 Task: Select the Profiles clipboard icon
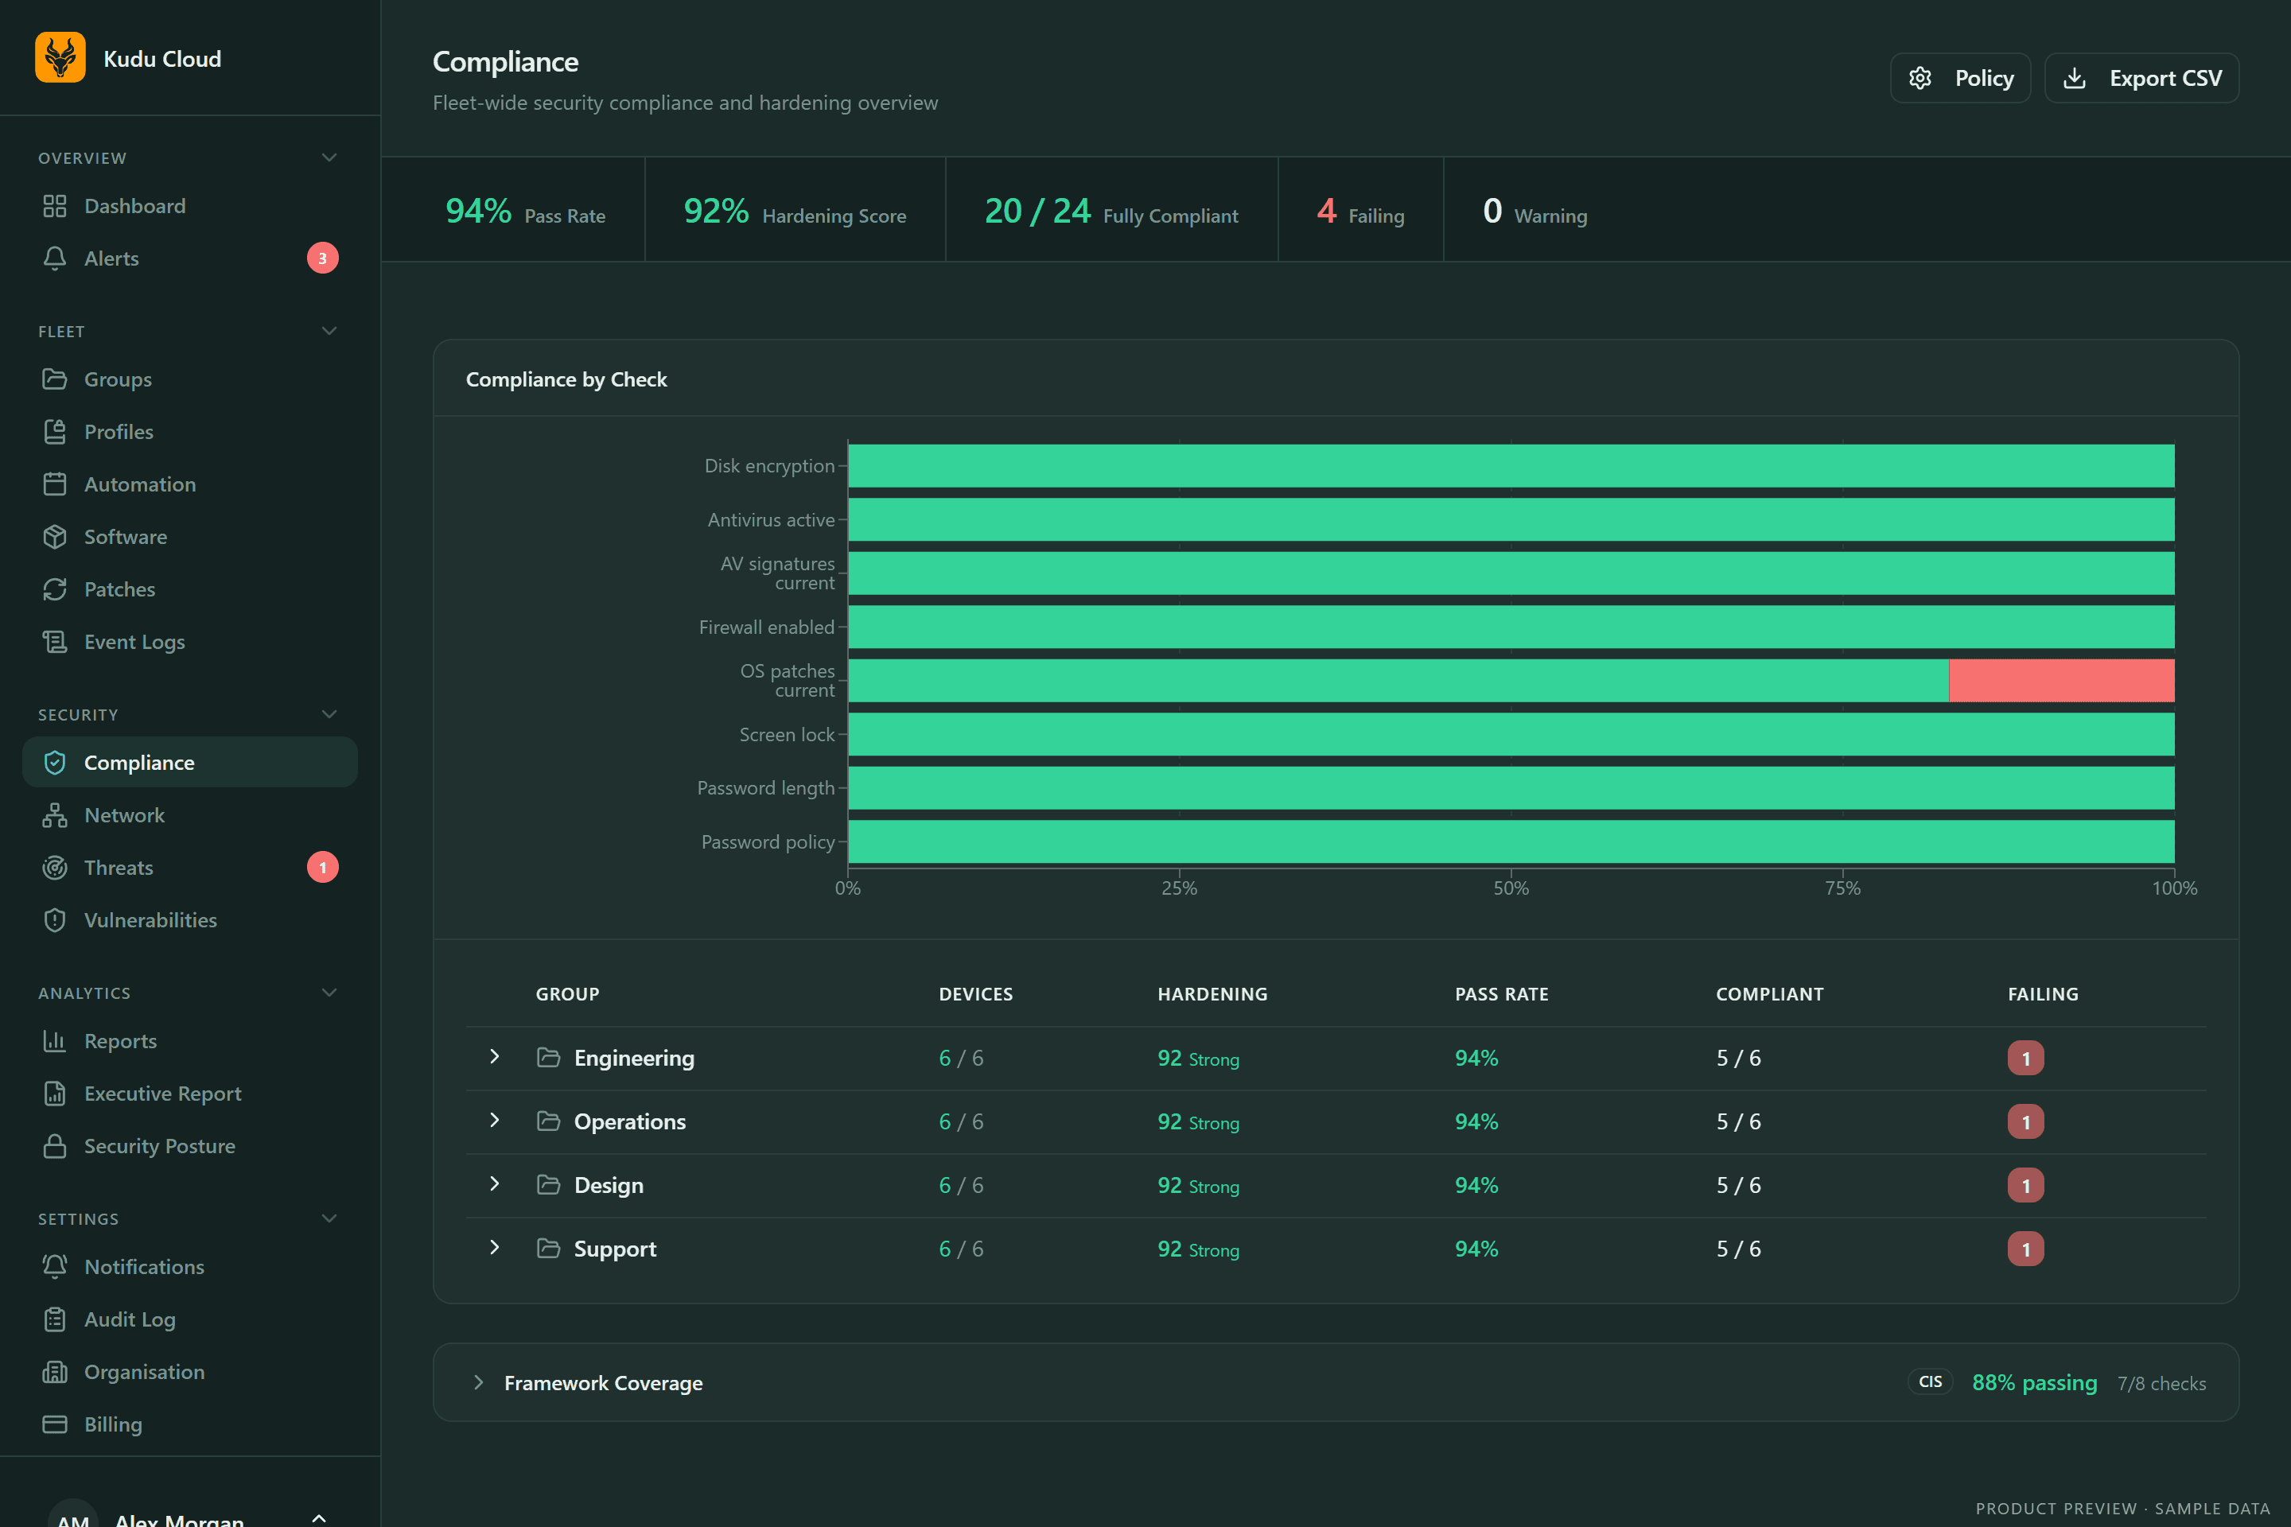pyautogui.click(x=55, y=431)
